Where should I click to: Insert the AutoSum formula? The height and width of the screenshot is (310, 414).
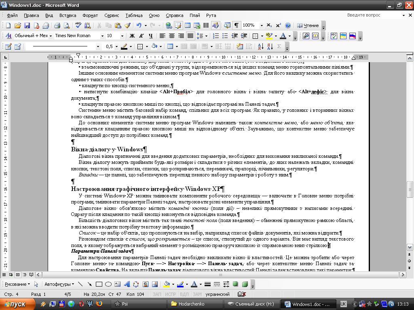pyautogui.click(x=279, y=47)
